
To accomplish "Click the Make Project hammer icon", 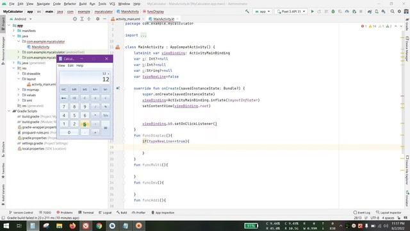I will tap(247, 12).
